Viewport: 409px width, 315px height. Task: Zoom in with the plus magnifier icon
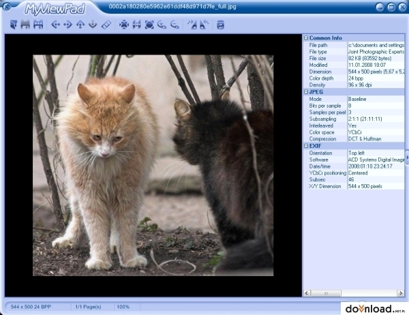tap(162, 25)
